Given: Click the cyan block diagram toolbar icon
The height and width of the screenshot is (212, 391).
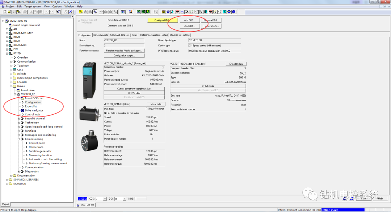Looking at the screenshot, I should tap(224, 12).
